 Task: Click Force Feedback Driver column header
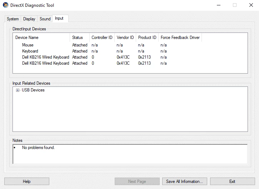180,38
